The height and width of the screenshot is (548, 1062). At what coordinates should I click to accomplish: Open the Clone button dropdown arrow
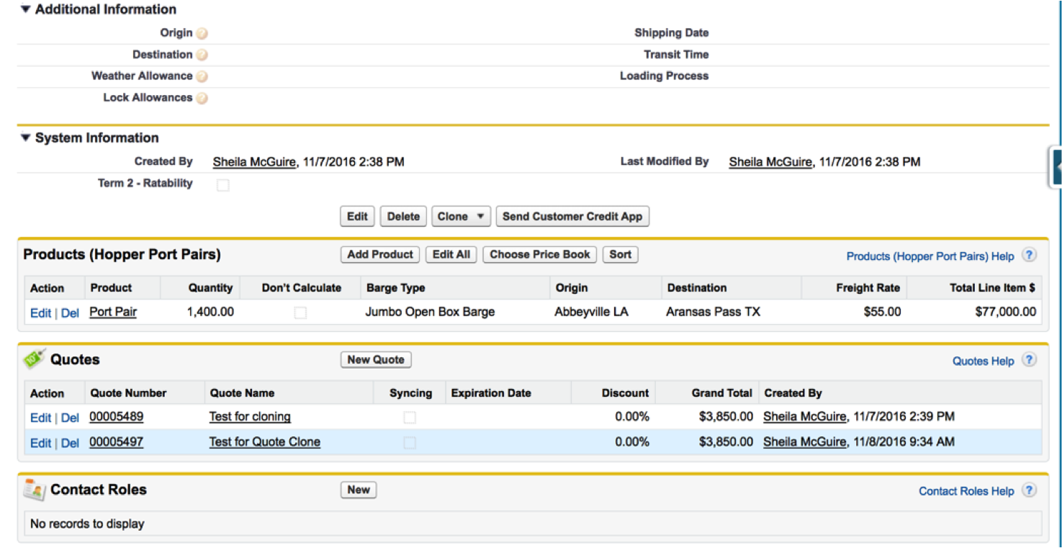[x=480, y=217]
